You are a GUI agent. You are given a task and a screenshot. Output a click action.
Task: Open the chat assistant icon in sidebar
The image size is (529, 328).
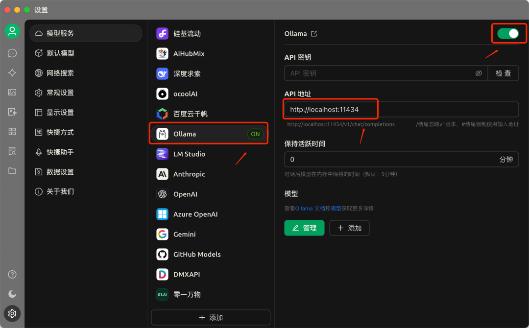tap(12, 53)
